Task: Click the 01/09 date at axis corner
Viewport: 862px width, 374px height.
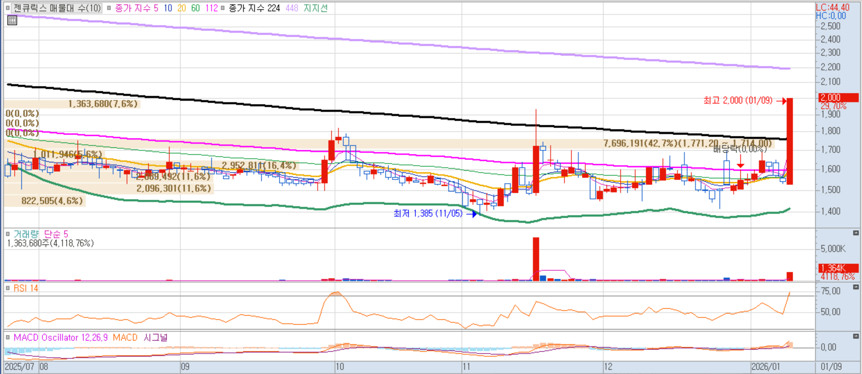Action: pos(831,367)
